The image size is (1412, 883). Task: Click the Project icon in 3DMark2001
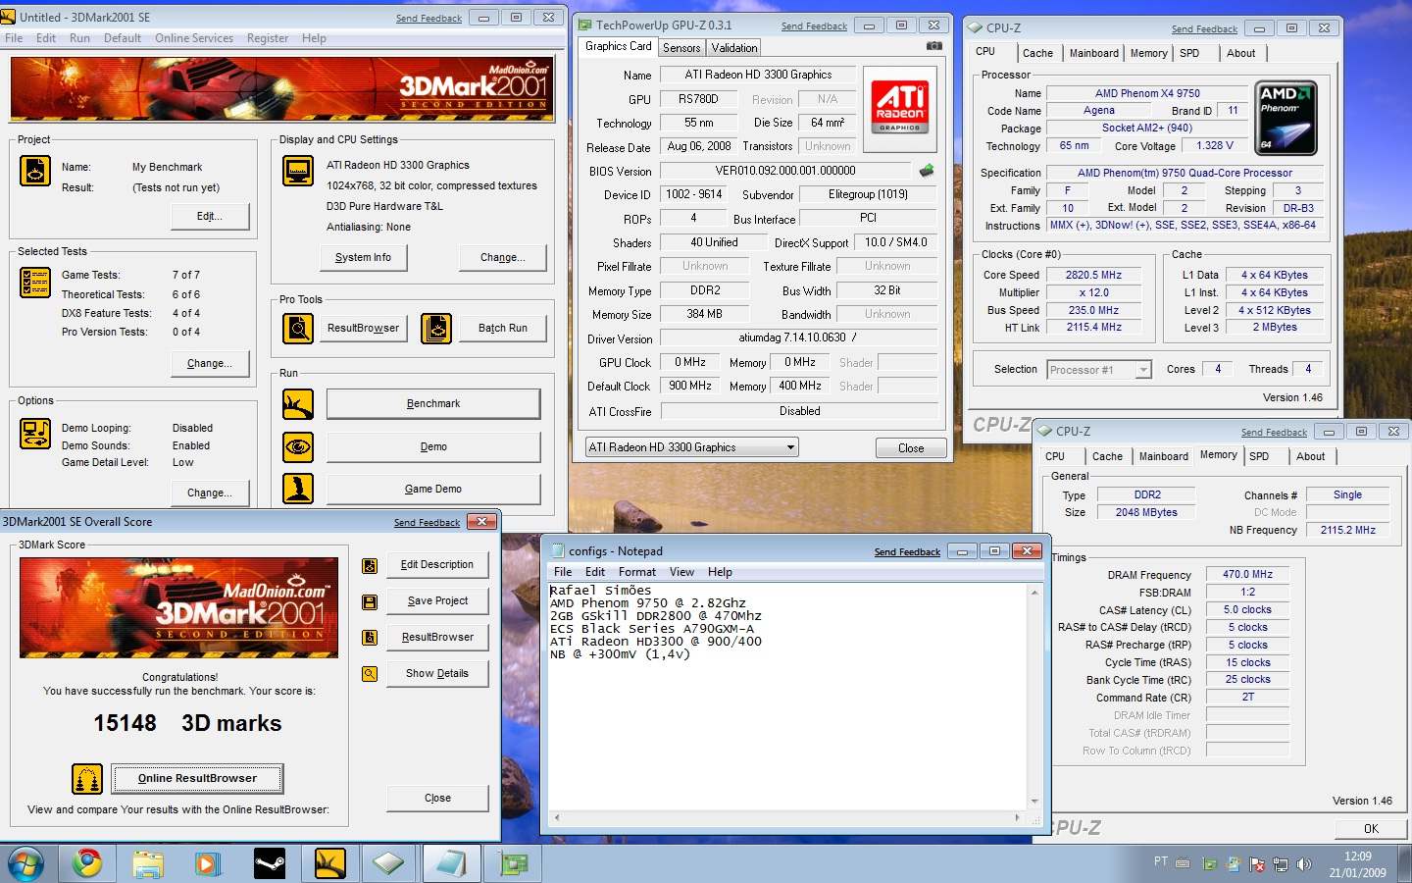(35, 171)
